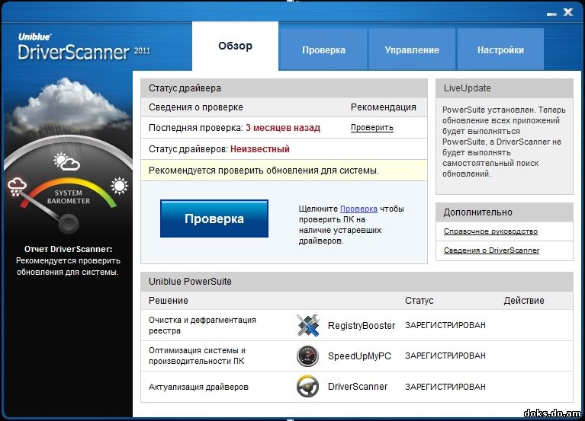Click 'Сведения о проверке' column header
Image resolution: width=585 pixels, height=421 pixels.
196,107
